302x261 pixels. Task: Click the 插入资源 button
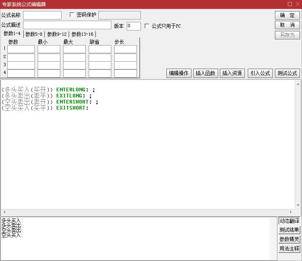coord(232,73)
